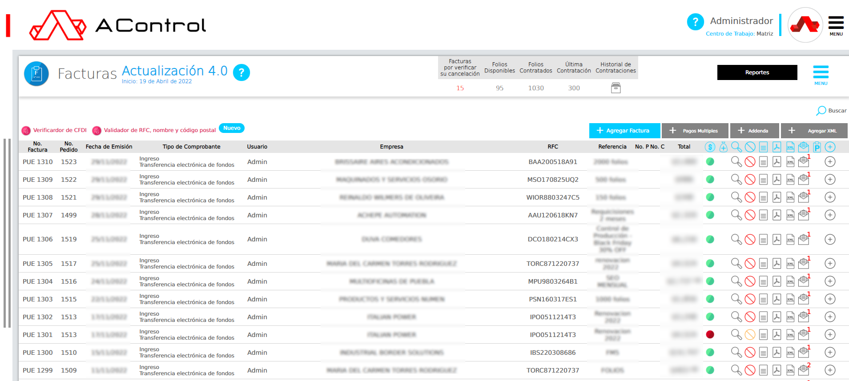Image resolution: width=849 pixels, height=381 pixels.
Task: Click the Folios Contratados value 1030
Action: point(536,88)
